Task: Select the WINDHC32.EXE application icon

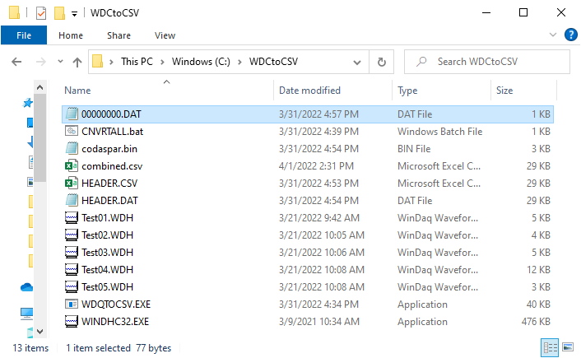Action: click(x=71, y=321)
